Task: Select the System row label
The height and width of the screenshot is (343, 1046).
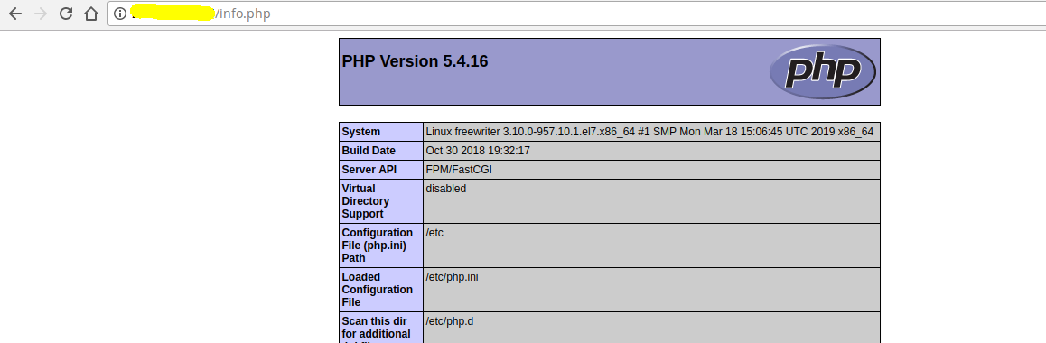Action: pos(381,132)
